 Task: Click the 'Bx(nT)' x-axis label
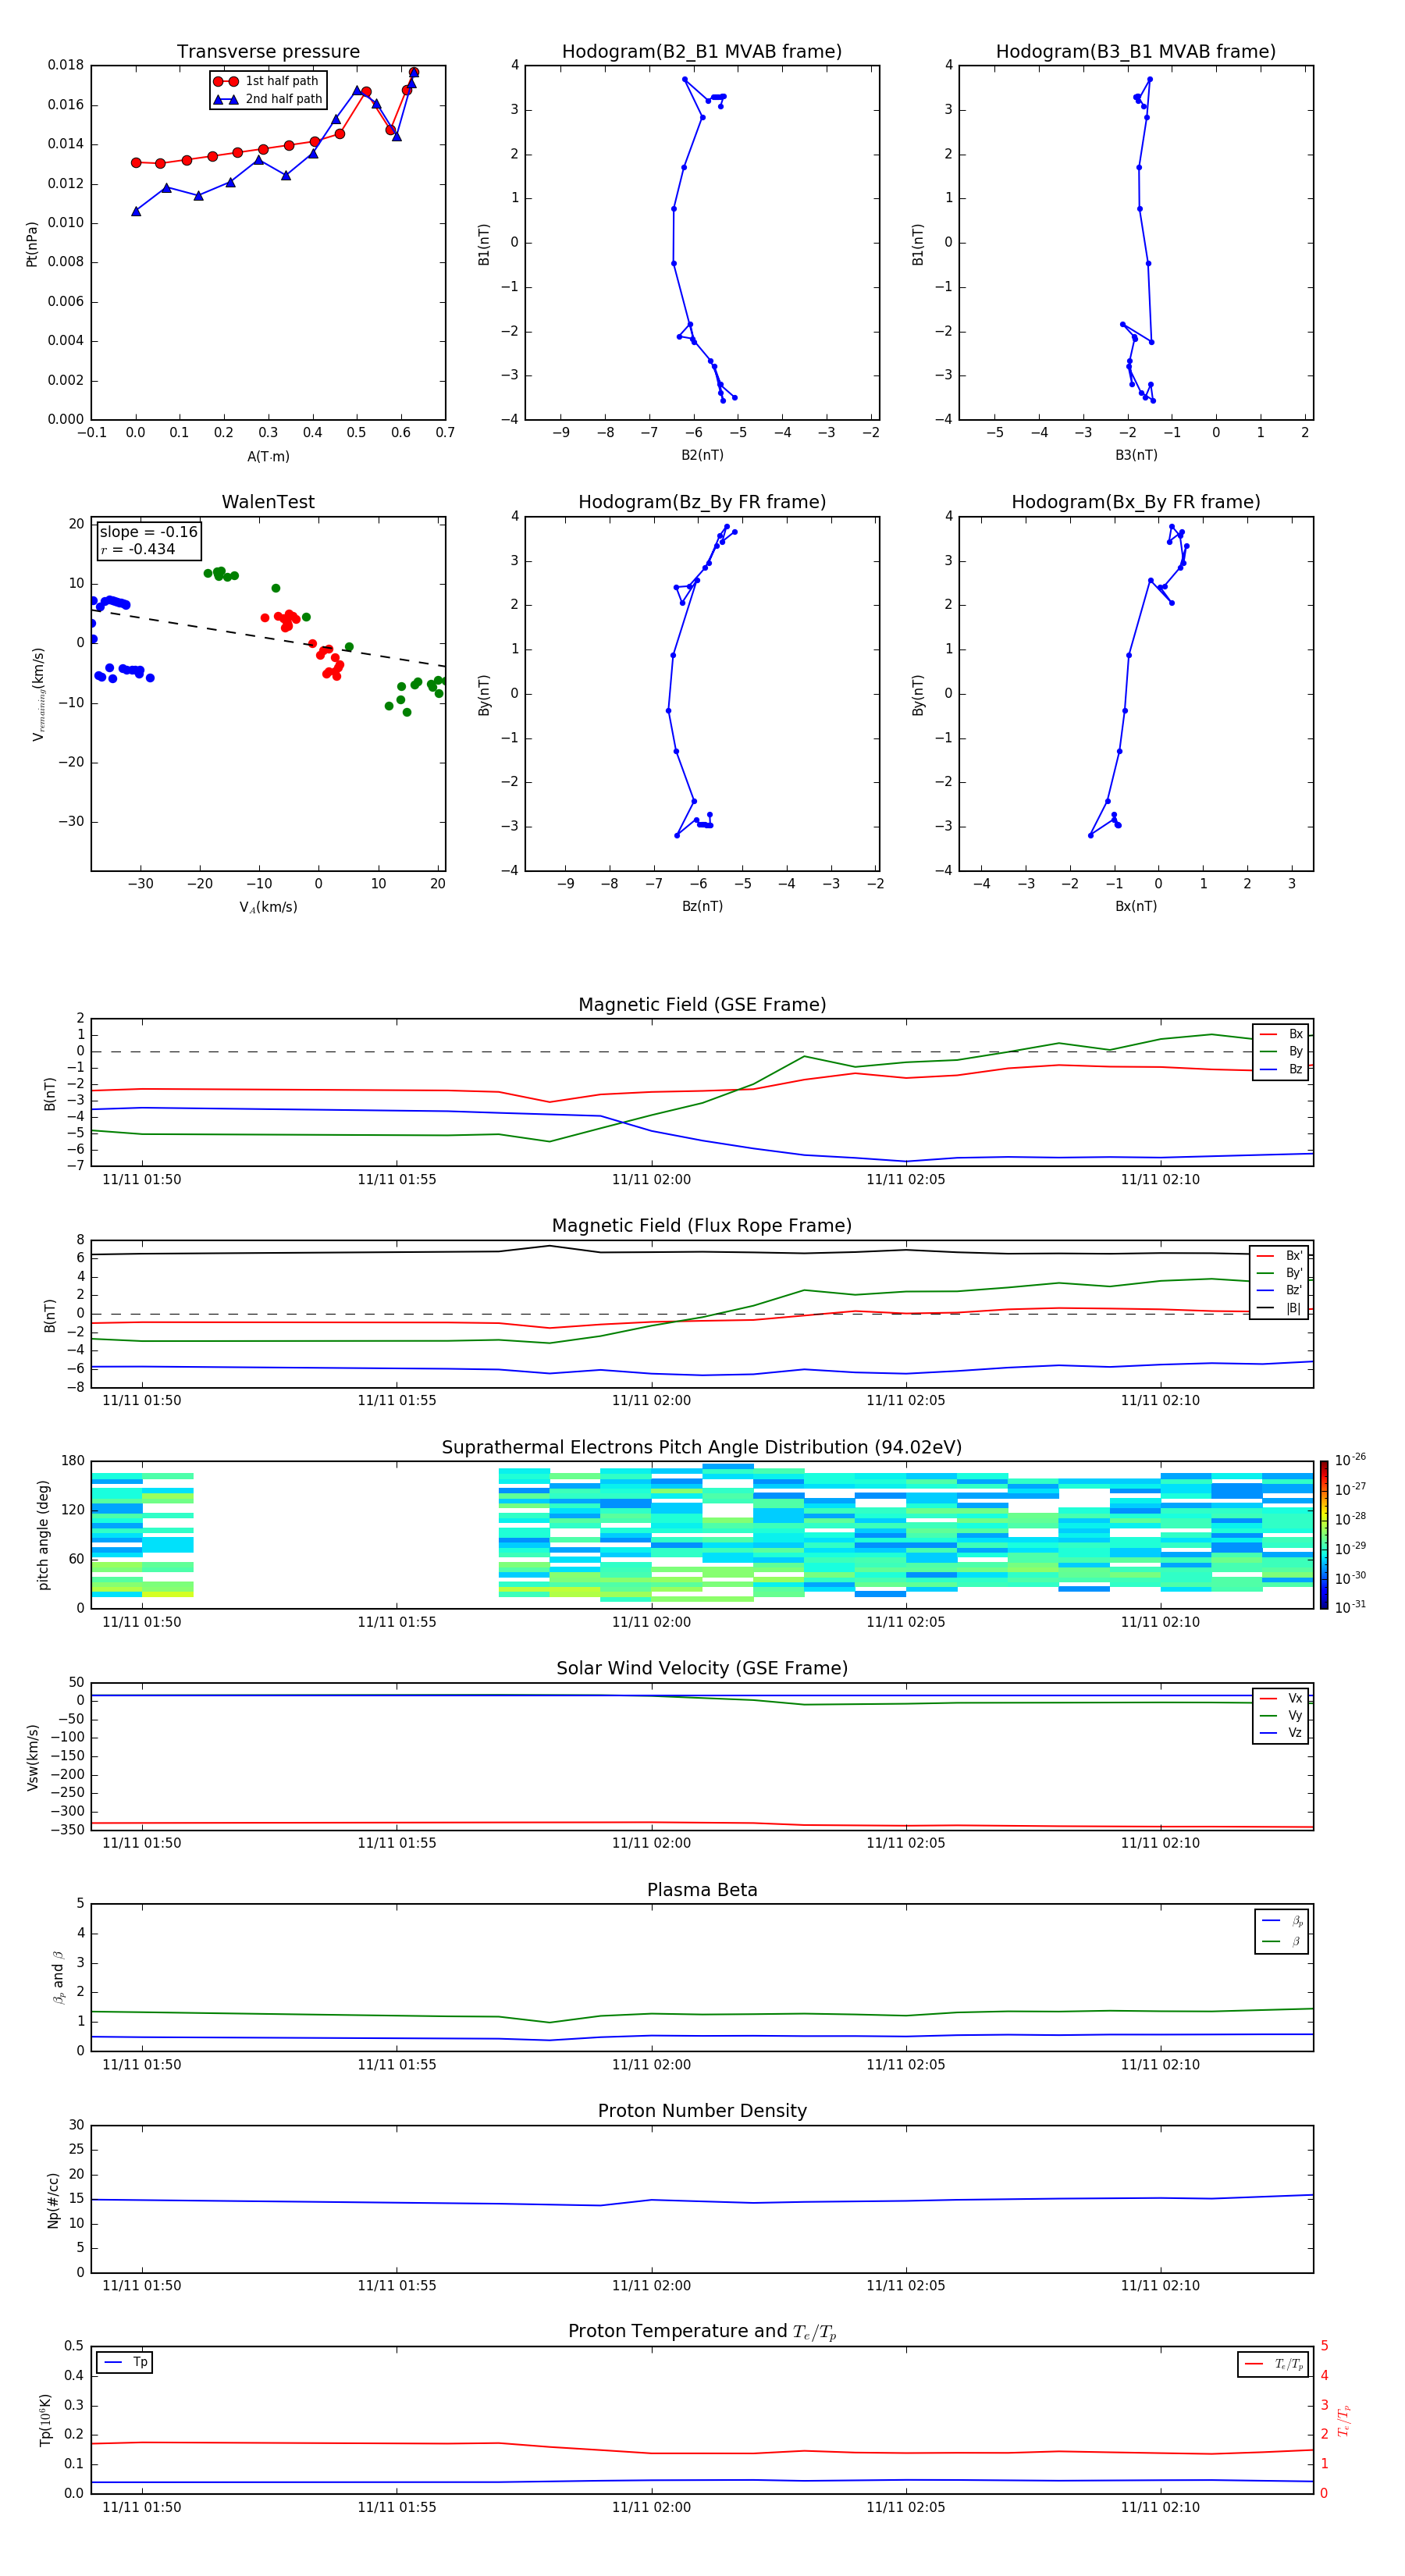coord(1136,906)
